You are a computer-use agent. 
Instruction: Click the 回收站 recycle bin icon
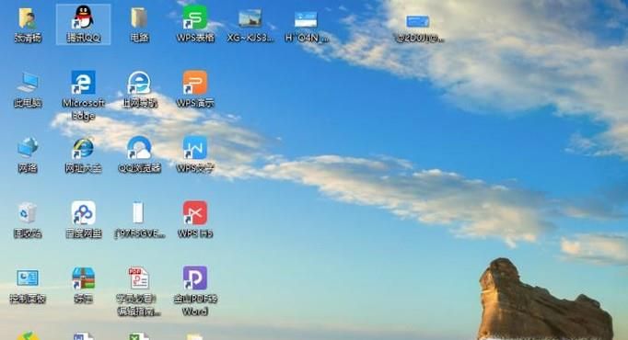coord(28,220)
